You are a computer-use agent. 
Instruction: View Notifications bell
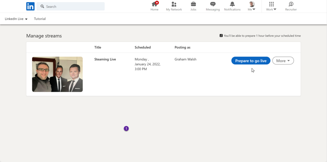click(232, 6)
